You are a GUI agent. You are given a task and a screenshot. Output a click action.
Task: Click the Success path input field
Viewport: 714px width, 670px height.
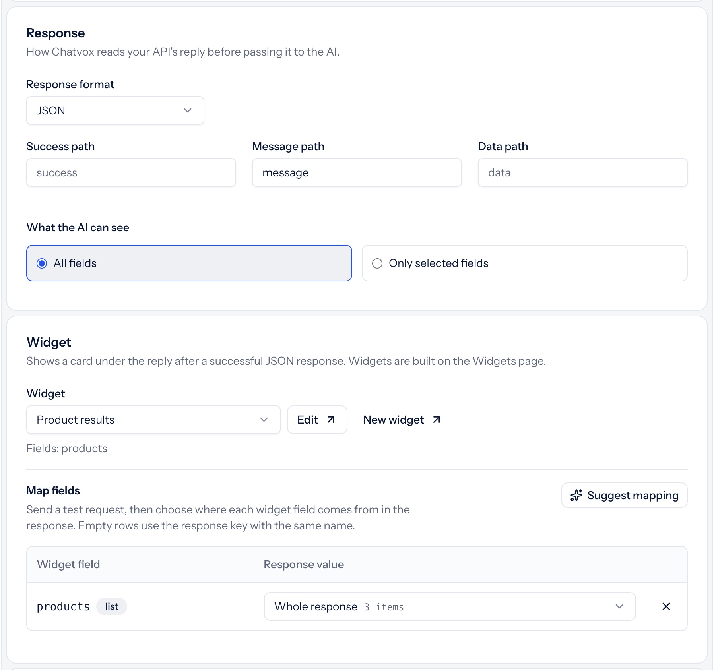[131, 172]
